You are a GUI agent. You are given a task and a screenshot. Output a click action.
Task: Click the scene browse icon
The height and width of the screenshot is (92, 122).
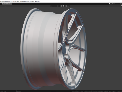tap(110, 4)
